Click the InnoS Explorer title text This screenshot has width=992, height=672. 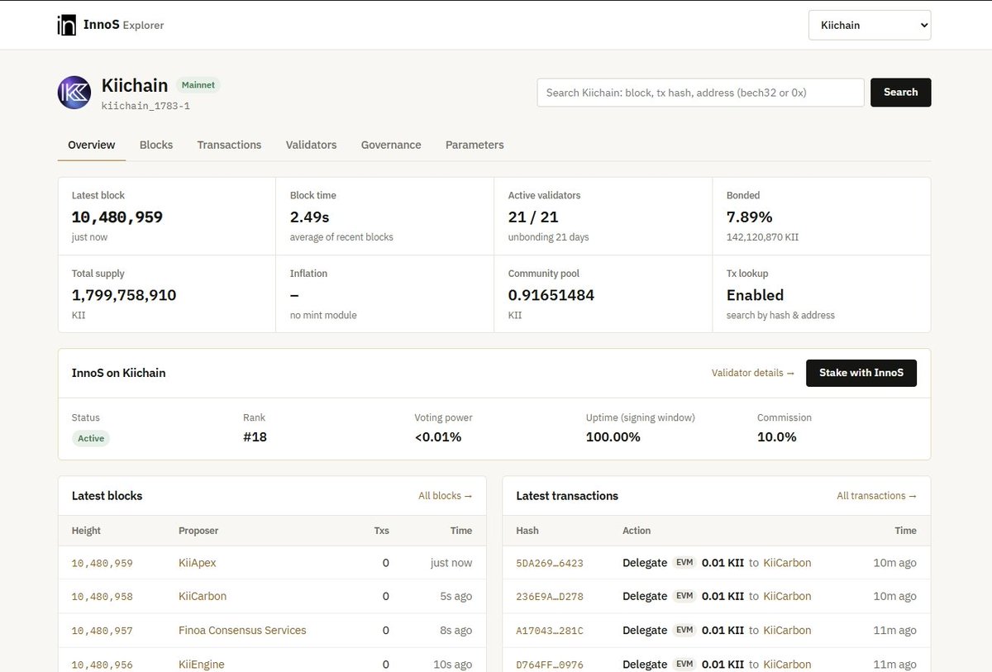(124, 25)
